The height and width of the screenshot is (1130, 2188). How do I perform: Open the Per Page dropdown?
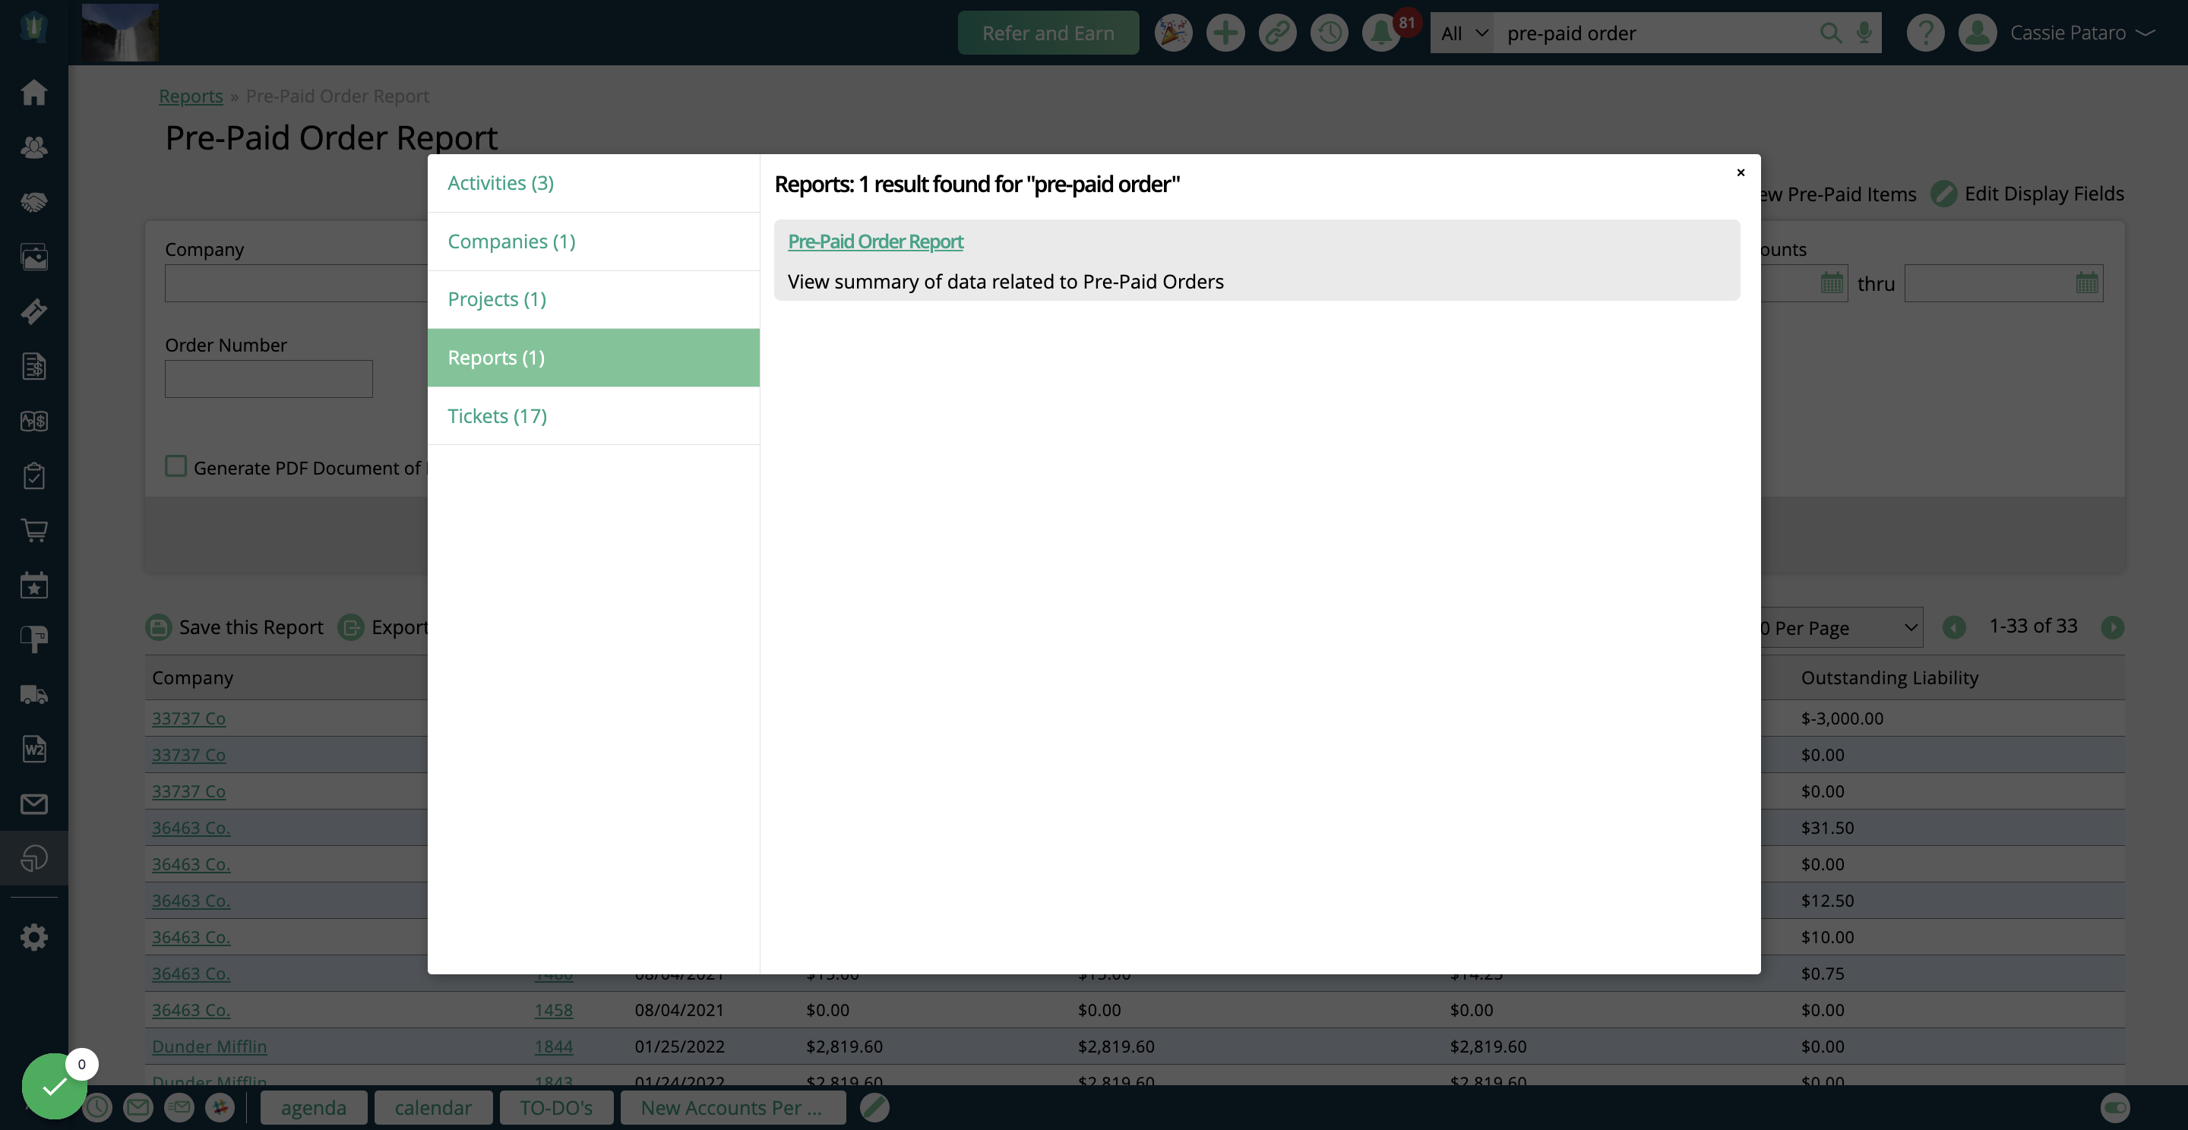pos(1840,627)
